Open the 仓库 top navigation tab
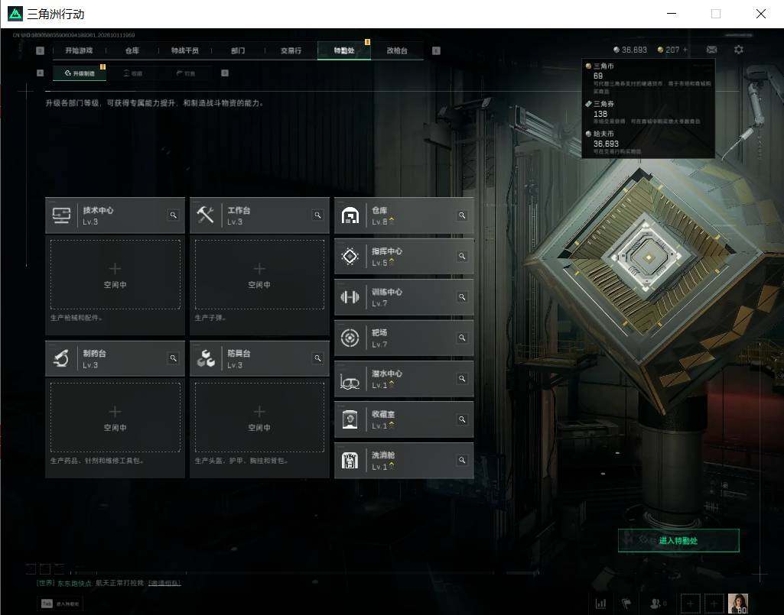The height and width of the screenshot is (615, 784). point(132,50)
